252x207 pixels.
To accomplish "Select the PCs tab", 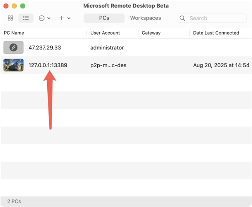I will [x=104, y=18].
